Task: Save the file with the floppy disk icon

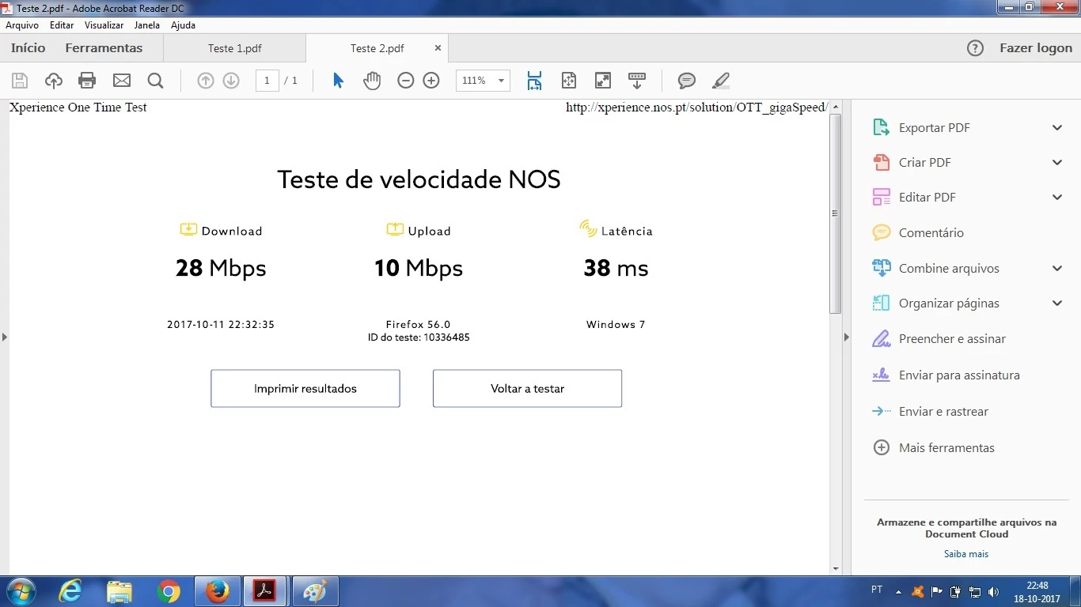Action: point(20,81)
